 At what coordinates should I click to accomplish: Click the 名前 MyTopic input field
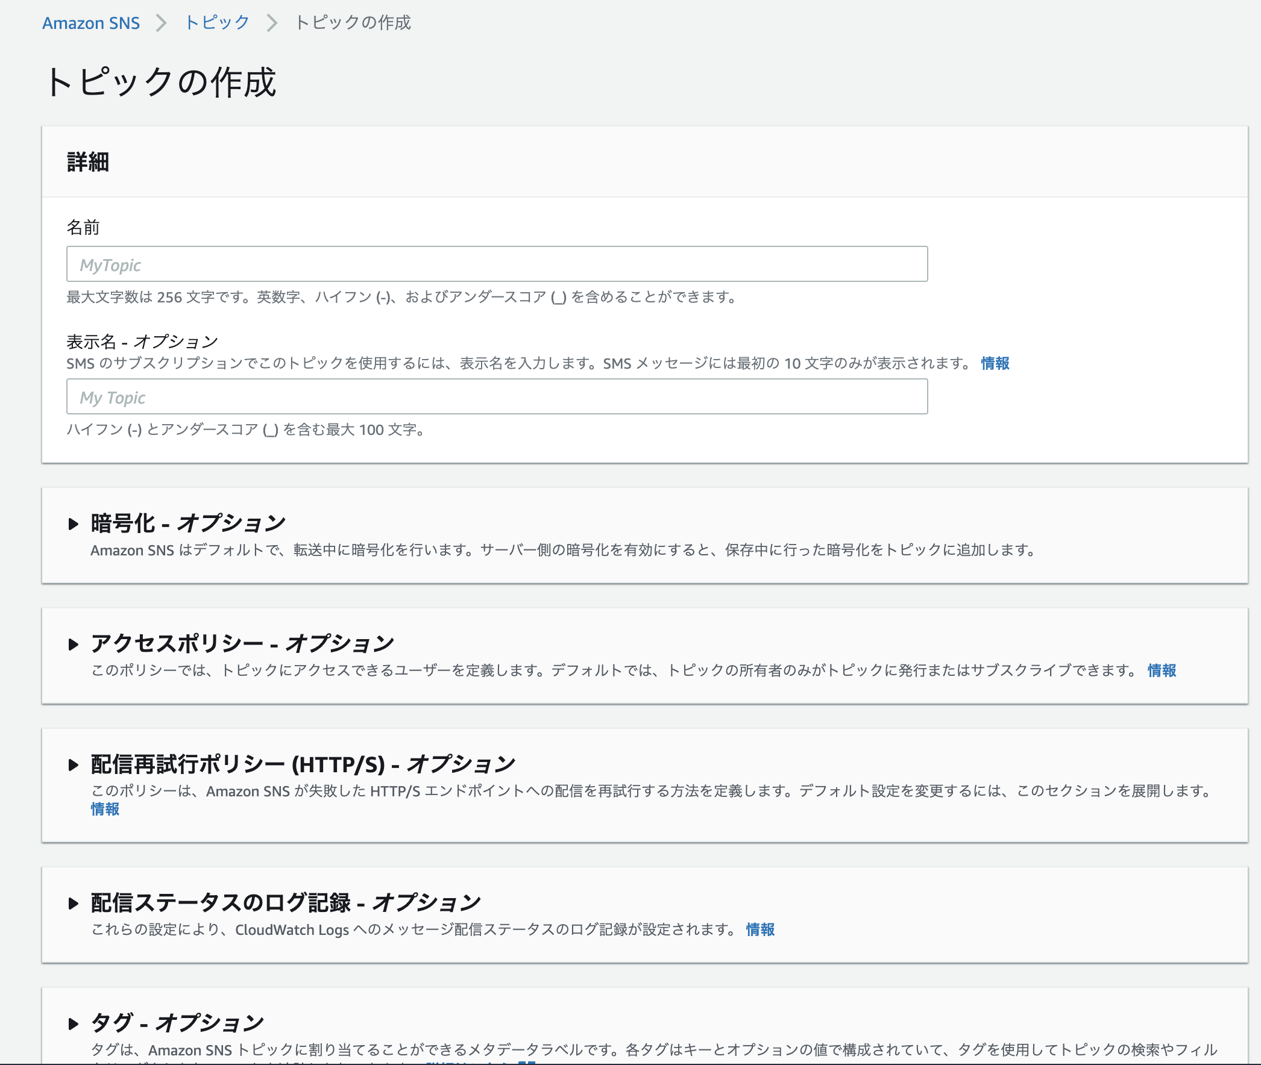[496, 264]
